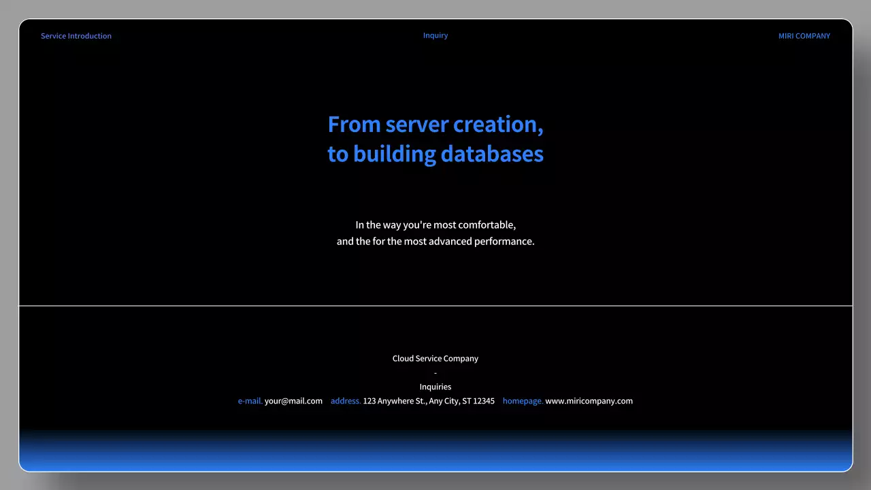Click the headline line 'to building databases'

(435, 153)
